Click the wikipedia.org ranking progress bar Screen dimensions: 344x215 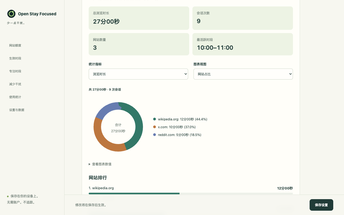[x=191, y=193]
